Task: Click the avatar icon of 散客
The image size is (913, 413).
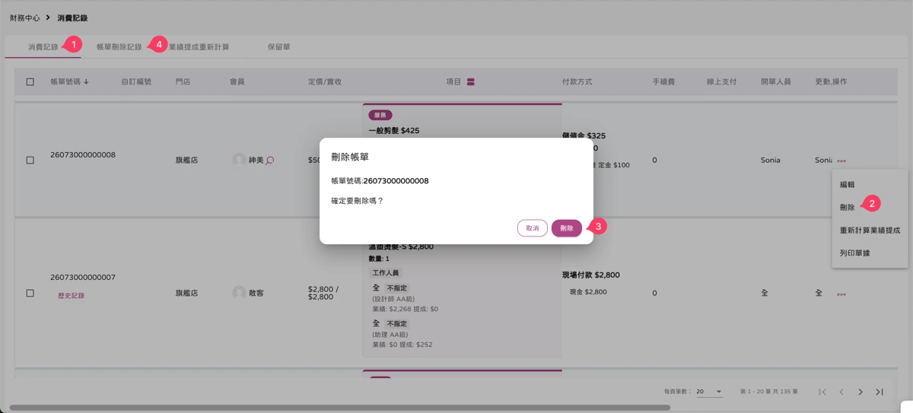Action: tap(239, 293)
